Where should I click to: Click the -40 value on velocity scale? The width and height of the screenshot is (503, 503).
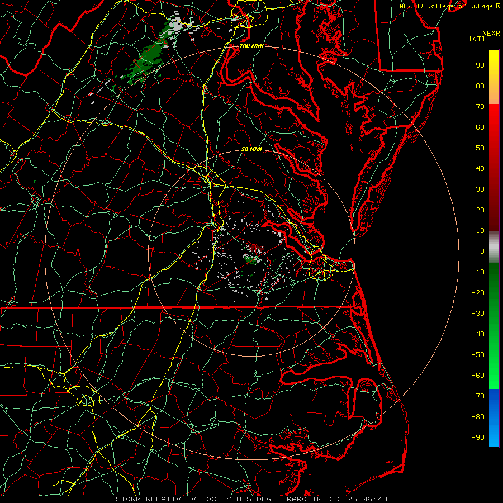pyautogui.click(x=478, y=334)
